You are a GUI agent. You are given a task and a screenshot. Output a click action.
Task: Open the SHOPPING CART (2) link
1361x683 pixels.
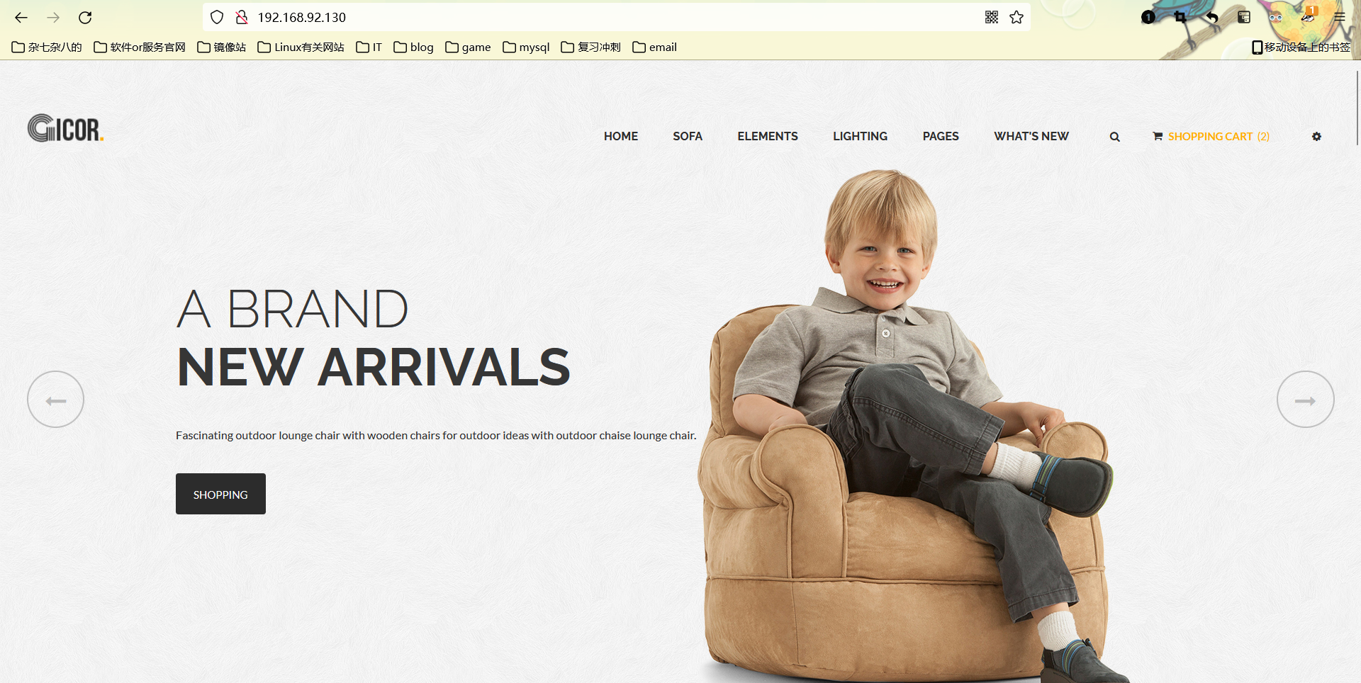coord(1211,136)
